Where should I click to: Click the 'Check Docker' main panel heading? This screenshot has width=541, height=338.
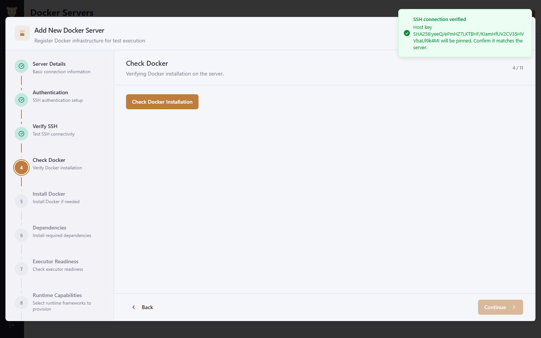pyautogui.click(x=147, y=63)
